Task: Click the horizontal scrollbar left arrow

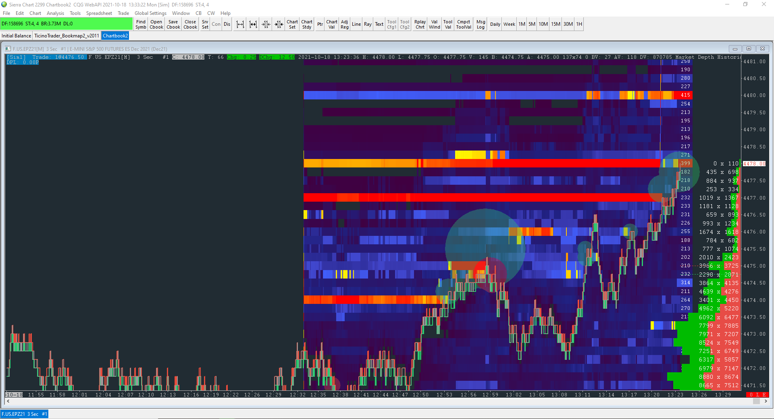Action: (8, 401)
